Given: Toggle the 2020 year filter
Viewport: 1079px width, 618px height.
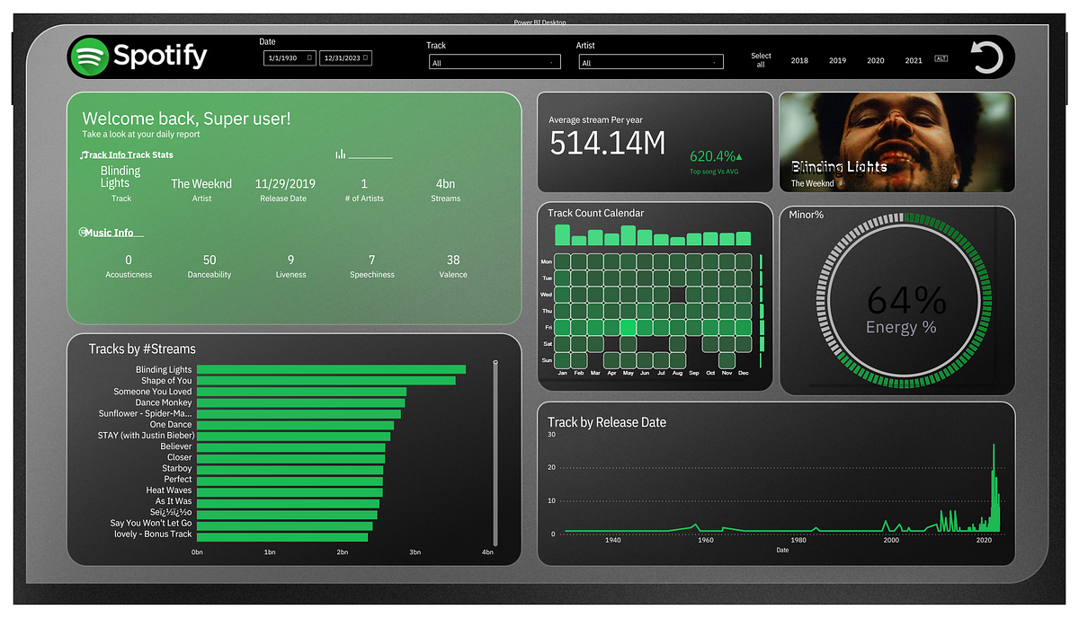Looking at the screenshot, I should pyautogui.click(x=875, y=60).
